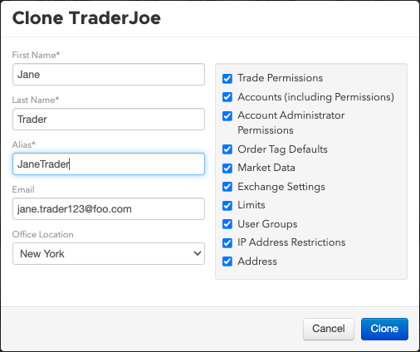Uncheck Order Tag Defaults
This screenshot has width=420, height=352.
tap(227, 149)
